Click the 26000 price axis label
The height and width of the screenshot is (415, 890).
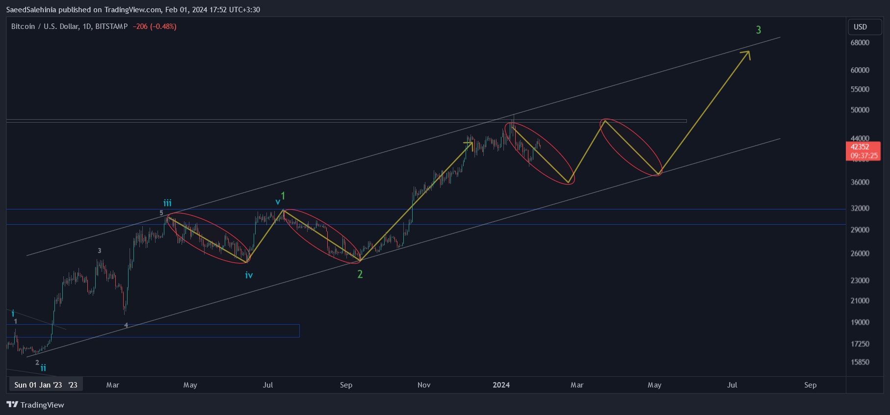coord(860,254)
